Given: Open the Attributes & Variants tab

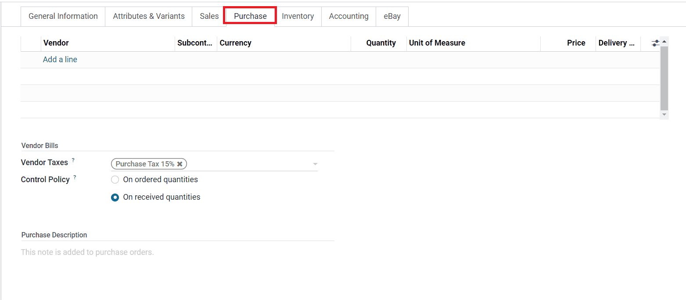Looking at the screenshot, I should tap(149, 16).
